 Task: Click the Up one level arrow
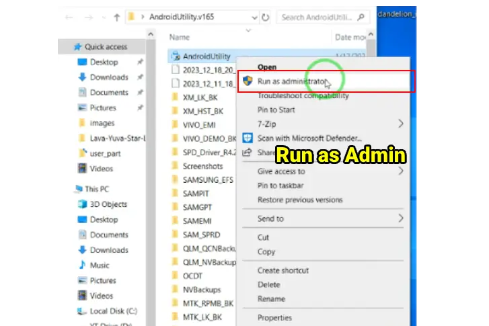[x=117, y=17]
